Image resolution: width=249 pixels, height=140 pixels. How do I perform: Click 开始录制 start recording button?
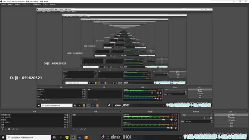pos(231,118)
